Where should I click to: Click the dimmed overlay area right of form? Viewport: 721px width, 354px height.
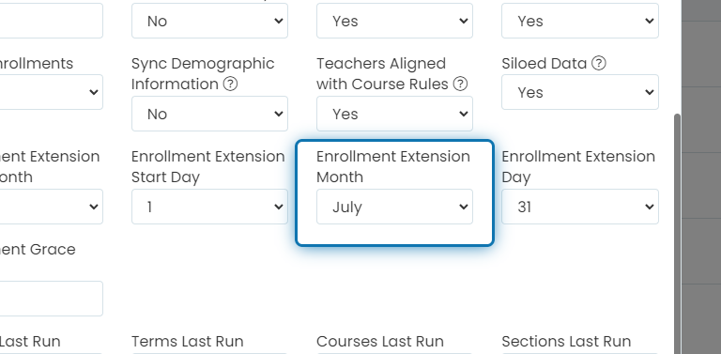[701, 184]
